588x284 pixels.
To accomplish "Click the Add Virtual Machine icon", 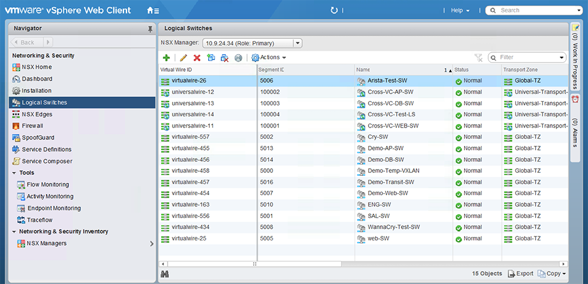I will click(211, 58).
